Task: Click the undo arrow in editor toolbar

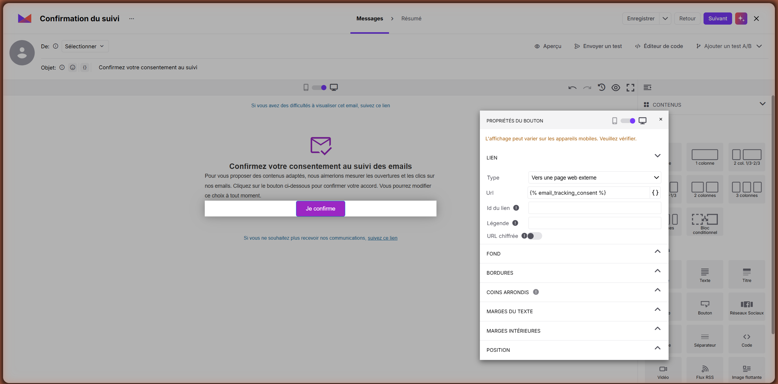Action: 572,88
